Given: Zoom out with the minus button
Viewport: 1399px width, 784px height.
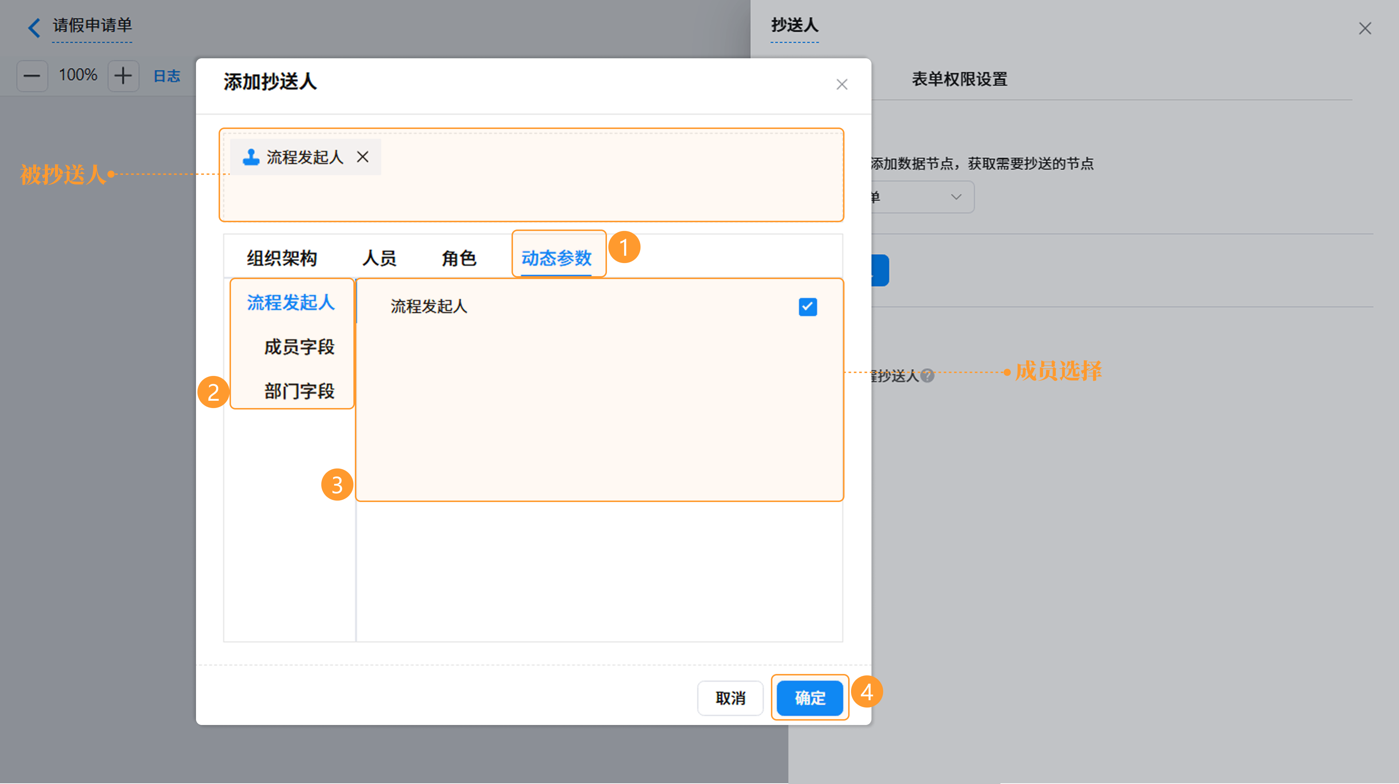Looking at the screenshot, I should tap(32, 75).
